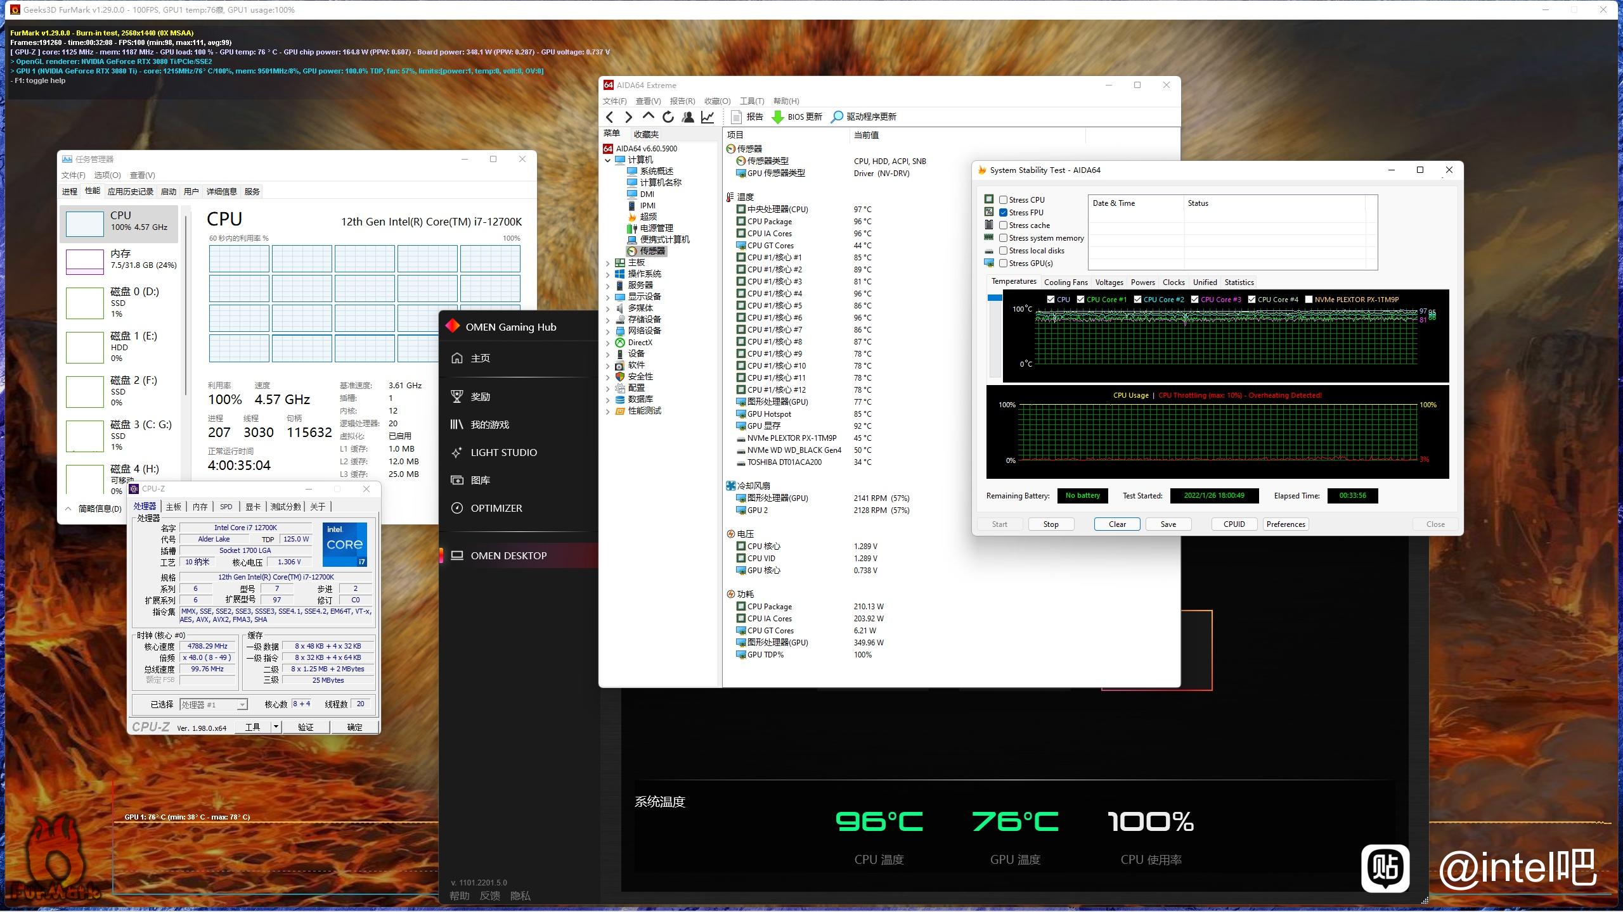Click AIDA64 refresh icon
The width and height of the screenshot is (1623, 912).
(x=668, y=117)
